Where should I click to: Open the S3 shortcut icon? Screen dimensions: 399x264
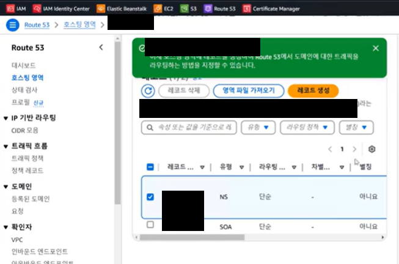click(x=185, y=9)
